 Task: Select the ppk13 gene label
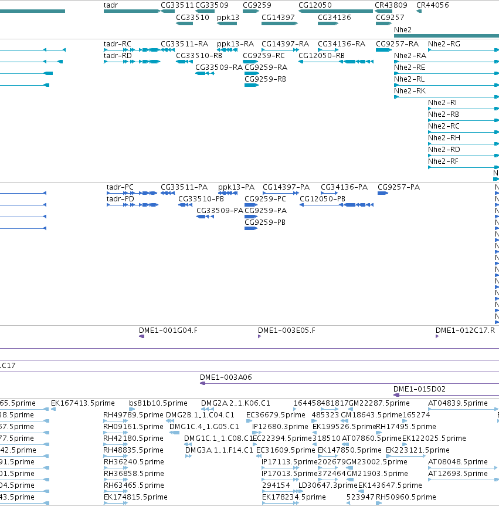(228, 18)
